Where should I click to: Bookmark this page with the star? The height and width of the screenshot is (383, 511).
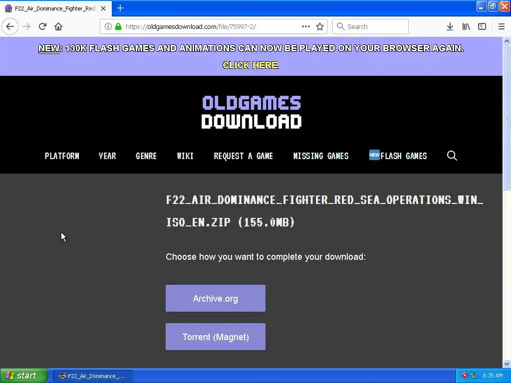(320, 26)
